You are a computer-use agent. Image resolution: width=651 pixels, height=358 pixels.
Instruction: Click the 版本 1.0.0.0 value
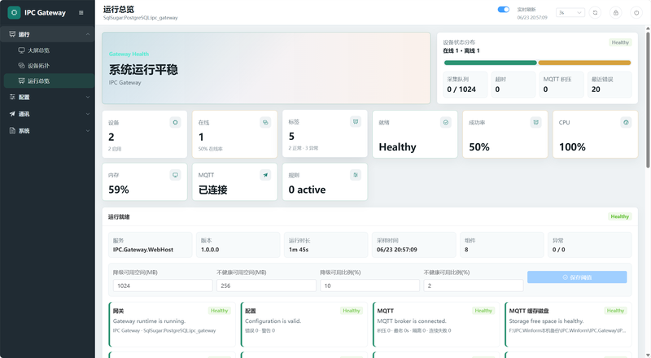point(210,250)
